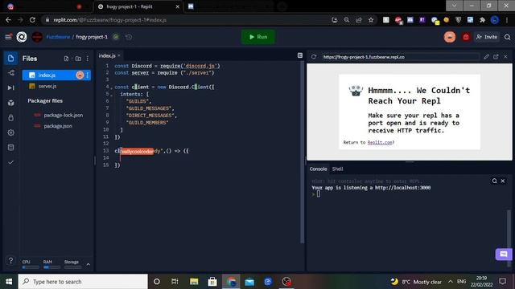Open the Packages cube sidebar icon
The width and height of the screenshot is (515, 289).
(10, 103)
